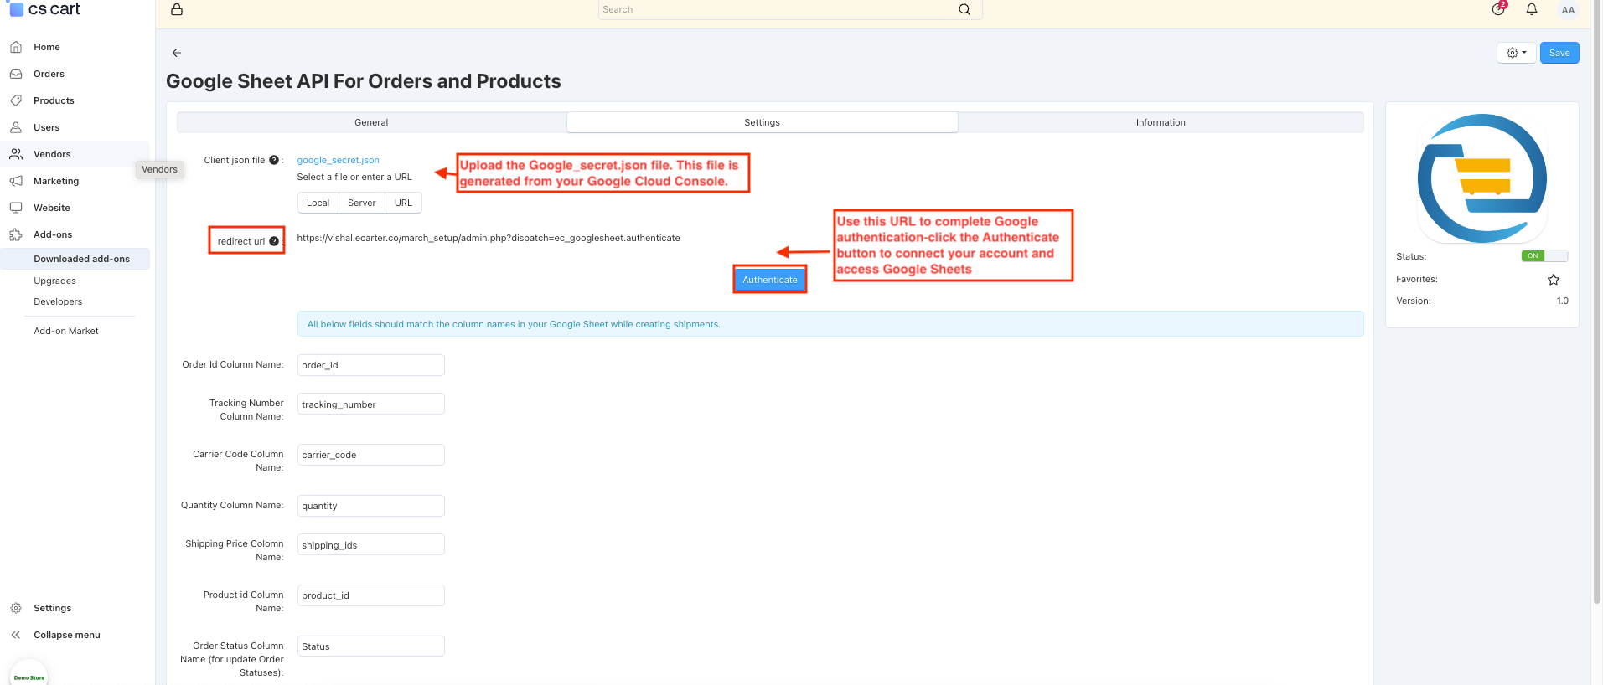1603x685 pixels.
Task: Open the Settings gear icon in sidebar
Action: pos(16,608)
